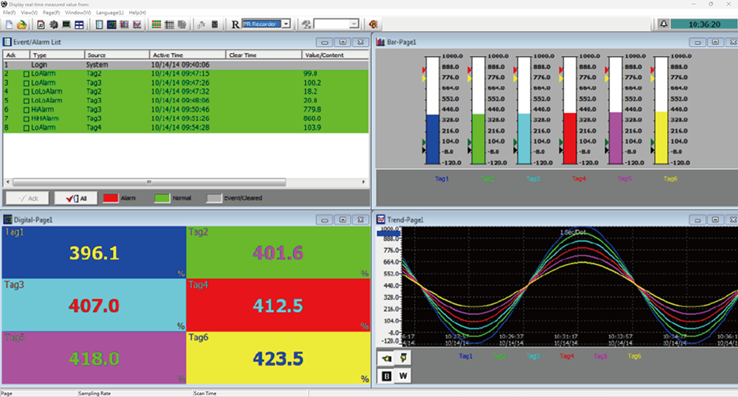738x397 pixels.
Task: Tick the checkbox on HiHiAlarm Tag3 row
Action: pos(27,119)
